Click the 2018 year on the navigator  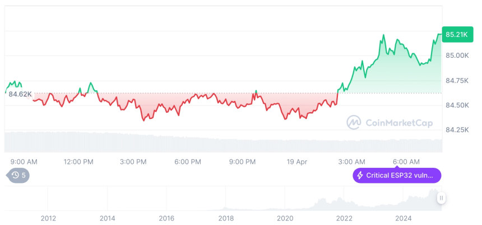pyautogui.click(x=226, y=218)
